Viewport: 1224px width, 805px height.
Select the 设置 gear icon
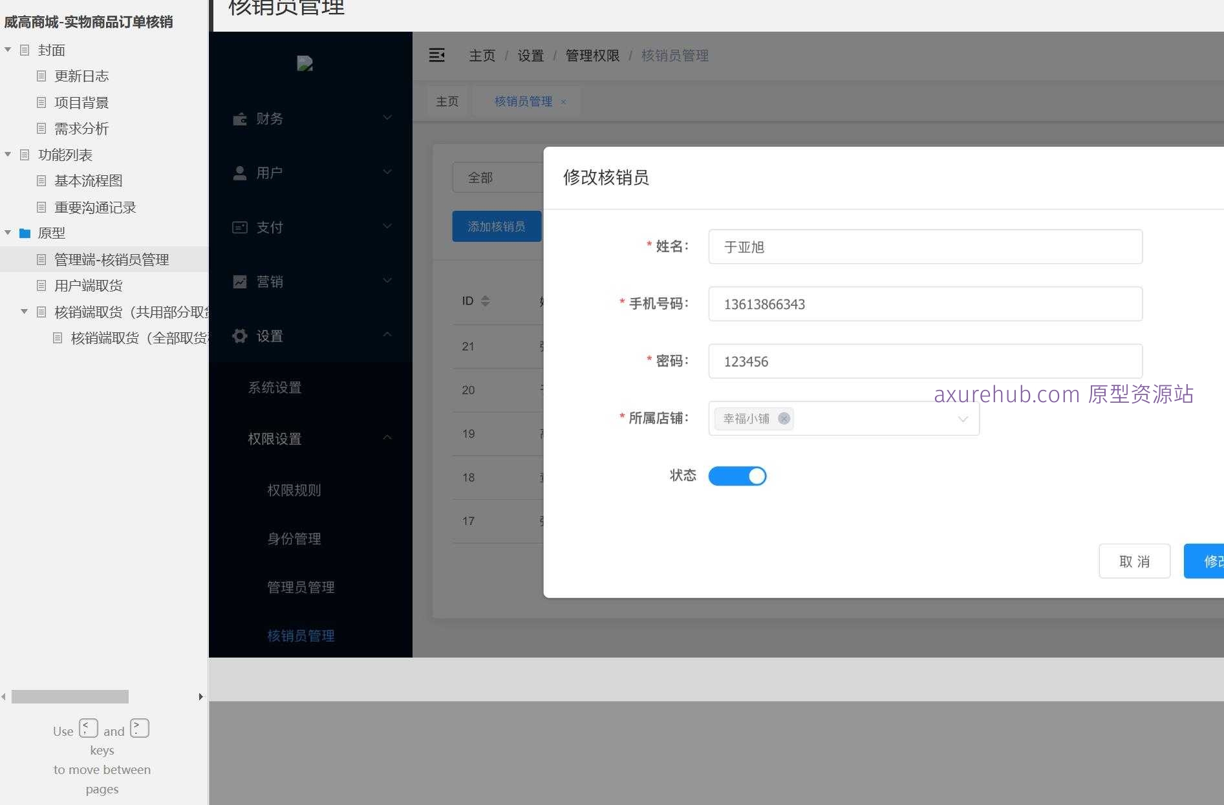(239, 336)
